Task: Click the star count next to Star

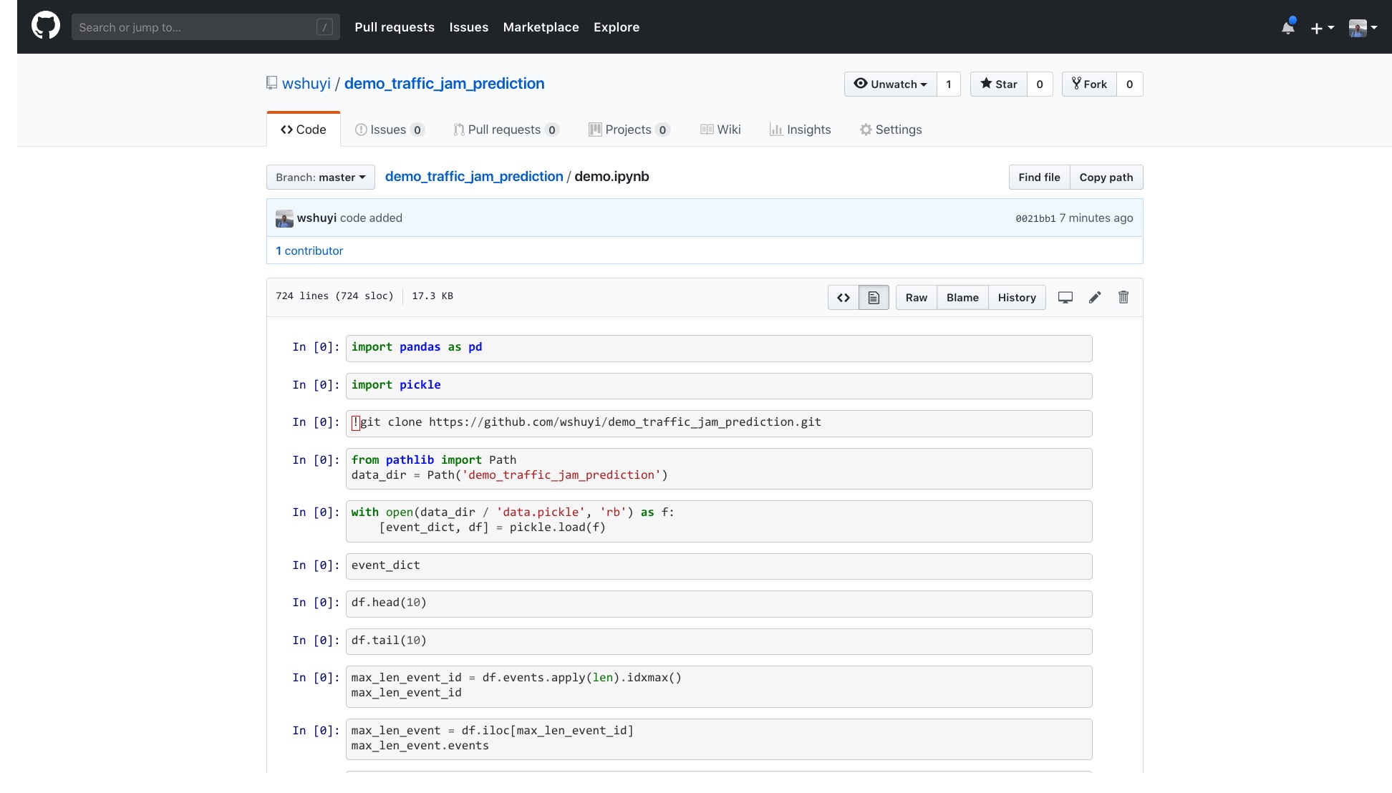Action: pyautogui.click(x=1040, y=84)
